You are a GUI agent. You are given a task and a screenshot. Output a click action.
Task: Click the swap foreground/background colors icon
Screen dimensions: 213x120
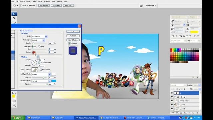pos(15,93)
